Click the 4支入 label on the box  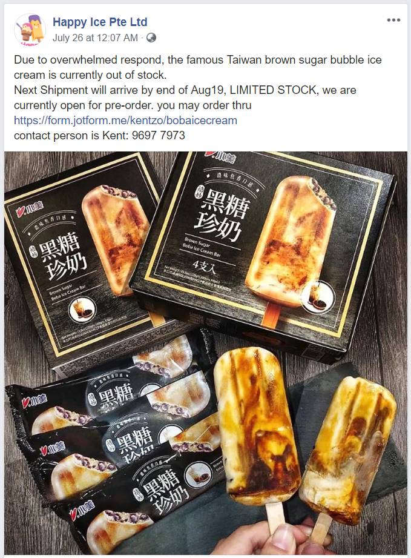pyautogui.click(x=205, y=266)
